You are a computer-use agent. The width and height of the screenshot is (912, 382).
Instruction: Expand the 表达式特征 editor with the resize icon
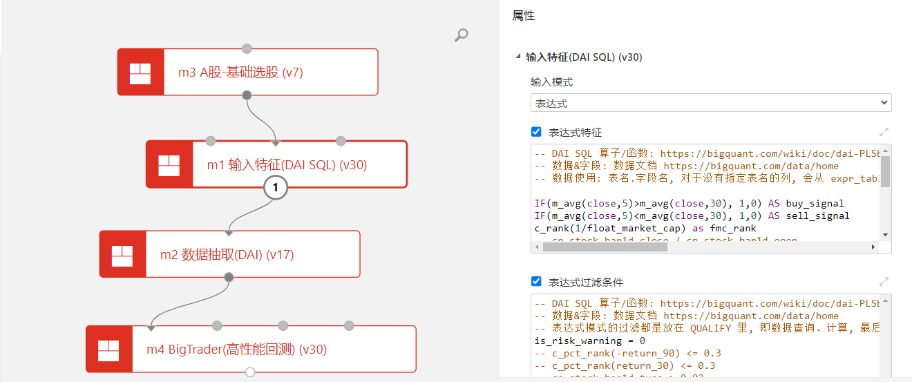point(884,132)
